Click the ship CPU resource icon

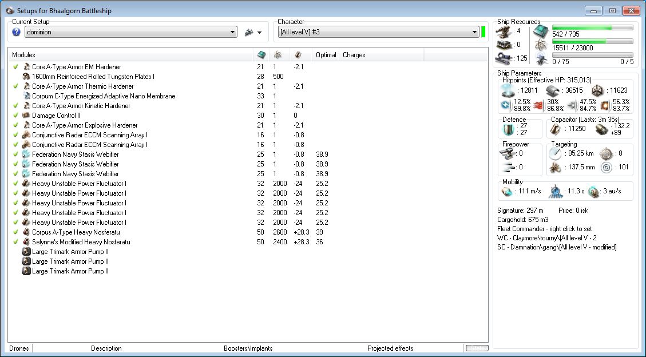pyautogui.click(x=541, y=31)
